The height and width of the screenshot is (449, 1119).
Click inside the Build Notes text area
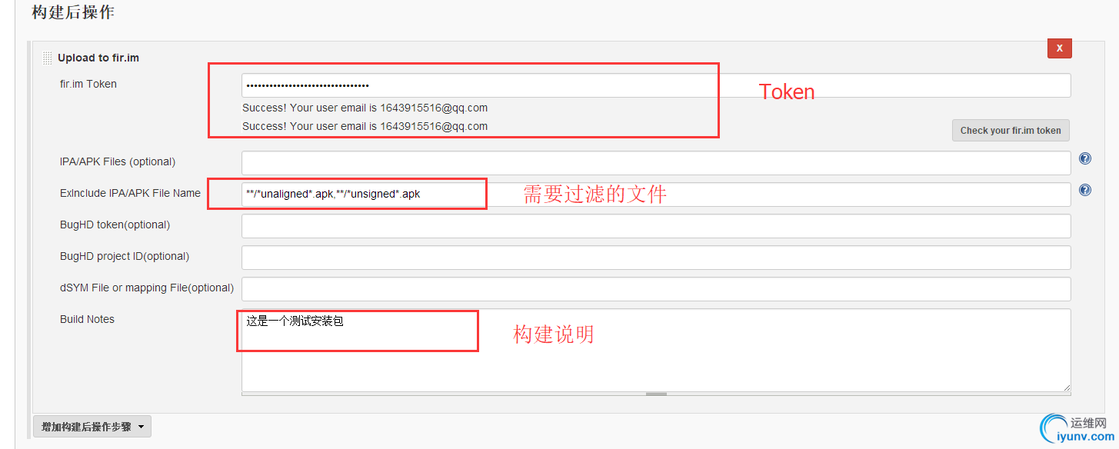(656, 350)
